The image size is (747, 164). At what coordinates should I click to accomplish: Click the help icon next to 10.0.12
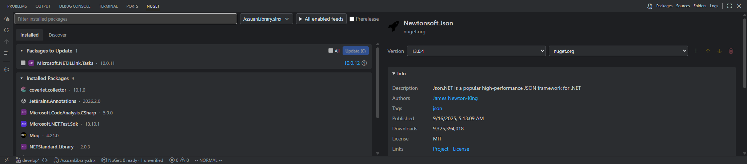pyautogui.click(x=364, y=63)
